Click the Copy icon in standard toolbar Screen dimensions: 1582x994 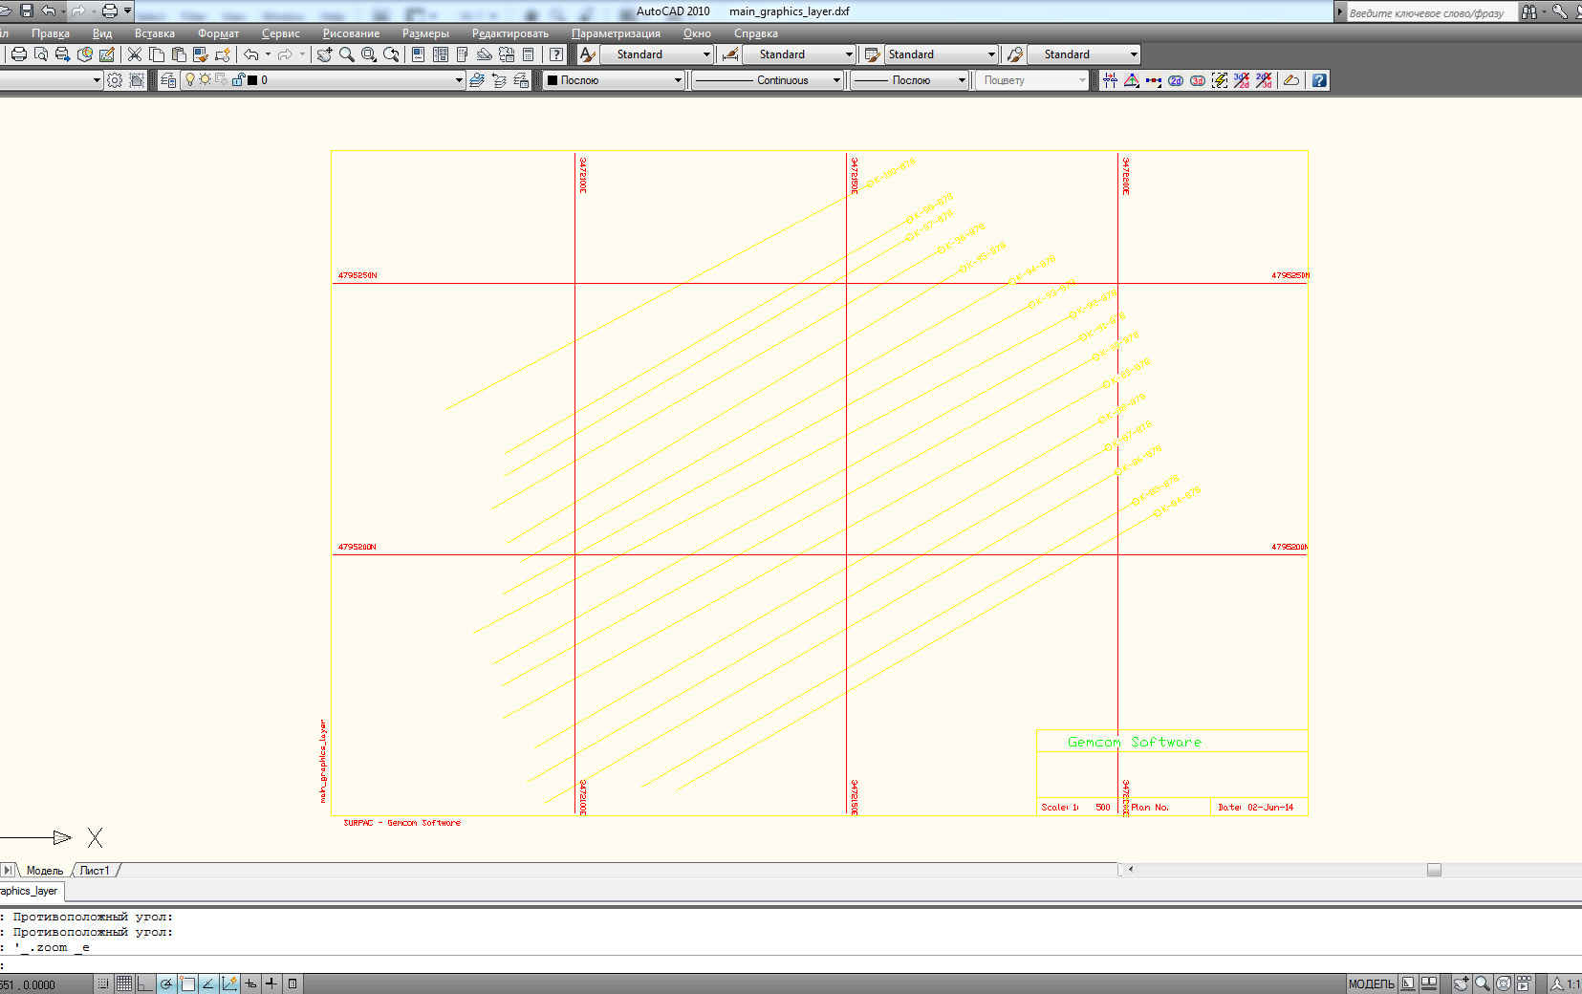click(157, 54)
